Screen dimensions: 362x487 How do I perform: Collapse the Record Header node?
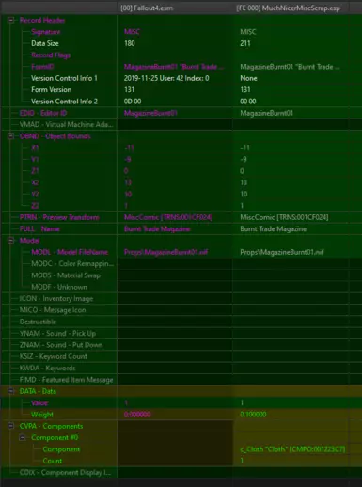click(10, 21)
